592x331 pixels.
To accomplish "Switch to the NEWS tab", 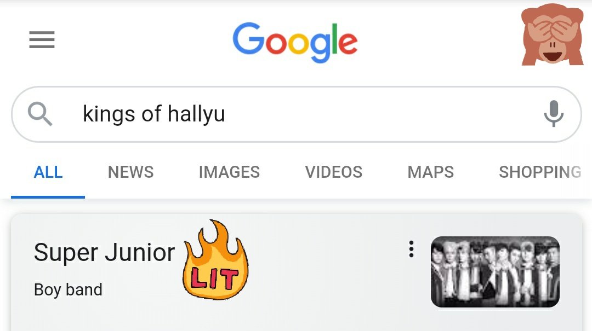I will pyautogui.click(x=130, y=172).
